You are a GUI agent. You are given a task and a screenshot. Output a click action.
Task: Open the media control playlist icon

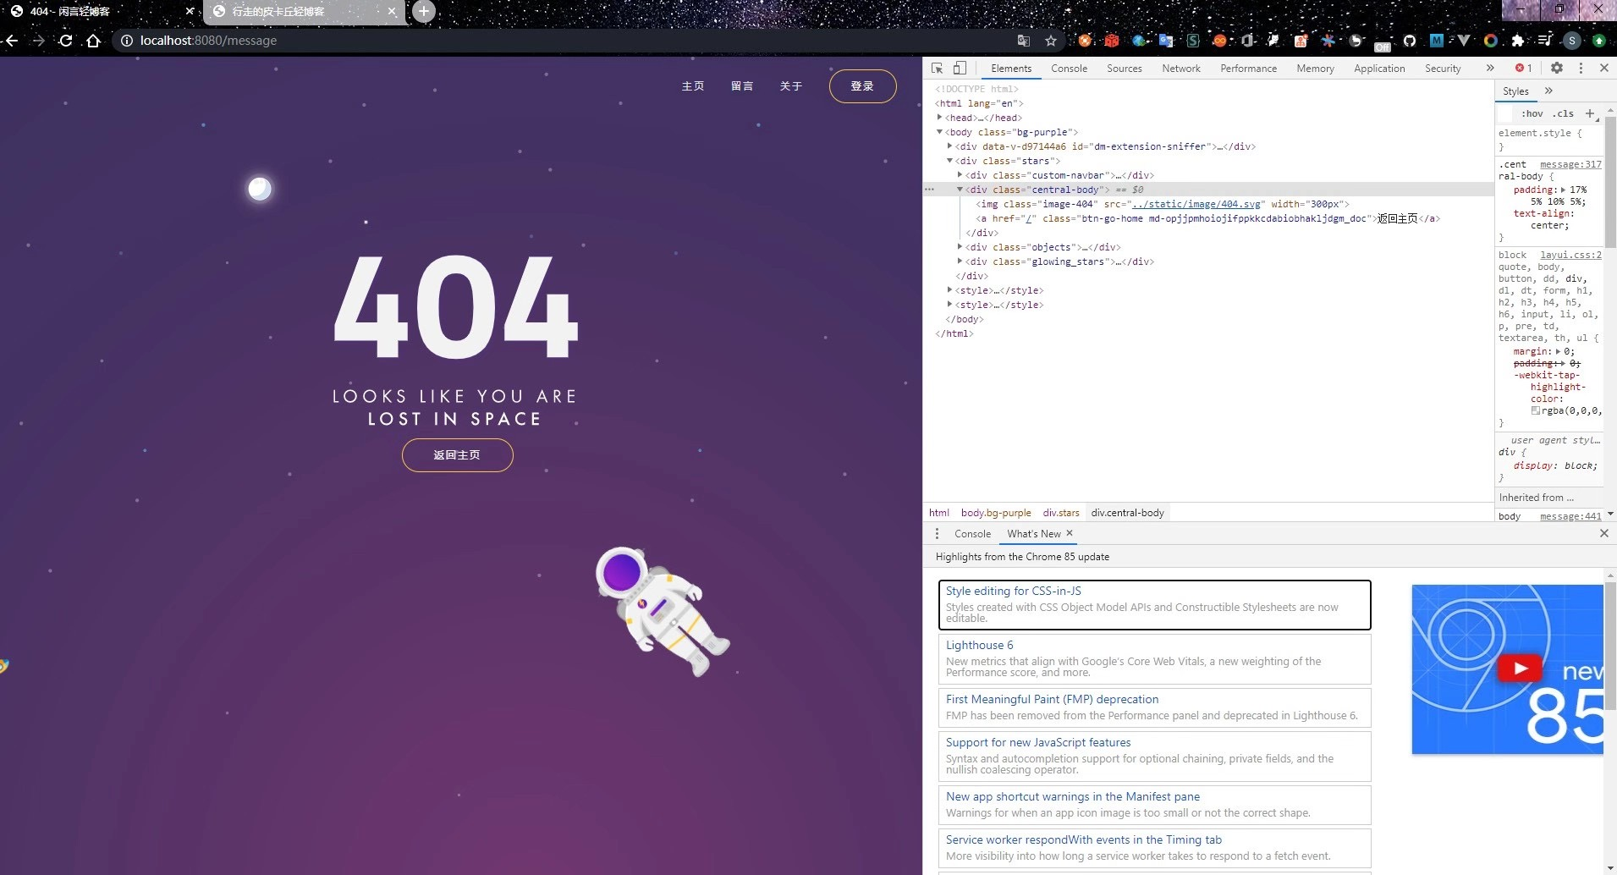point(1545,41)
